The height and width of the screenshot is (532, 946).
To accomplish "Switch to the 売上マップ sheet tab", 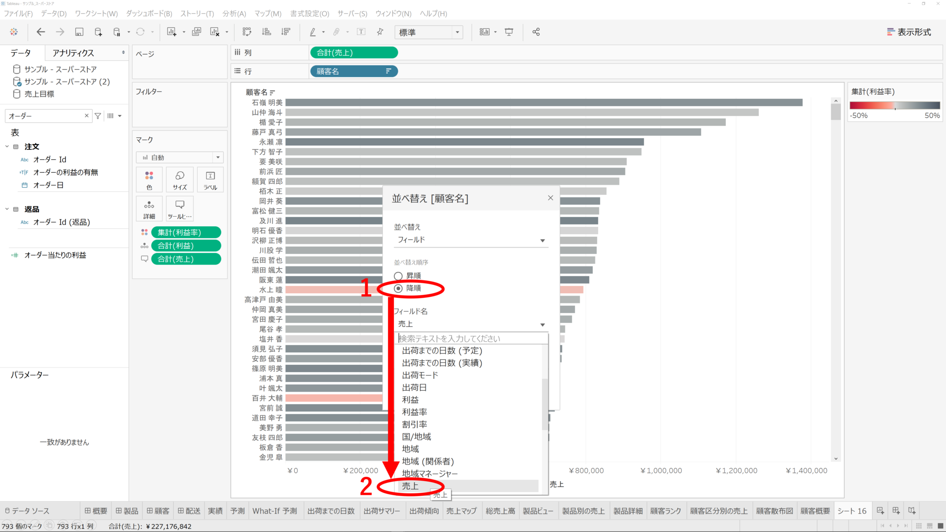I will [461, 511].
